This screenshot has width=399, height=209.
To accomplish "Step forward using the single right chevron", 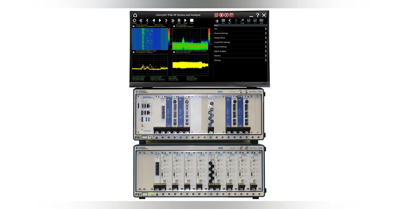I will pyautogui.click(x=166, y=21).
